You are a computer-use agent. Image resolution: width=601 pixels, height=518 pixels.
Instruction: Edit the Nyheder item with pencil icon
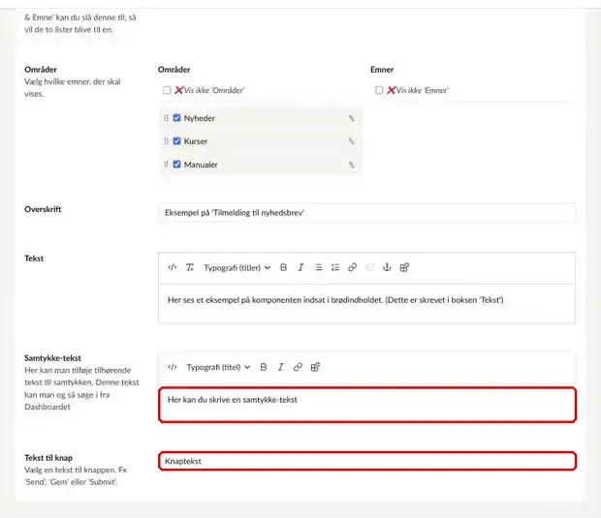(x=351, y=118)
